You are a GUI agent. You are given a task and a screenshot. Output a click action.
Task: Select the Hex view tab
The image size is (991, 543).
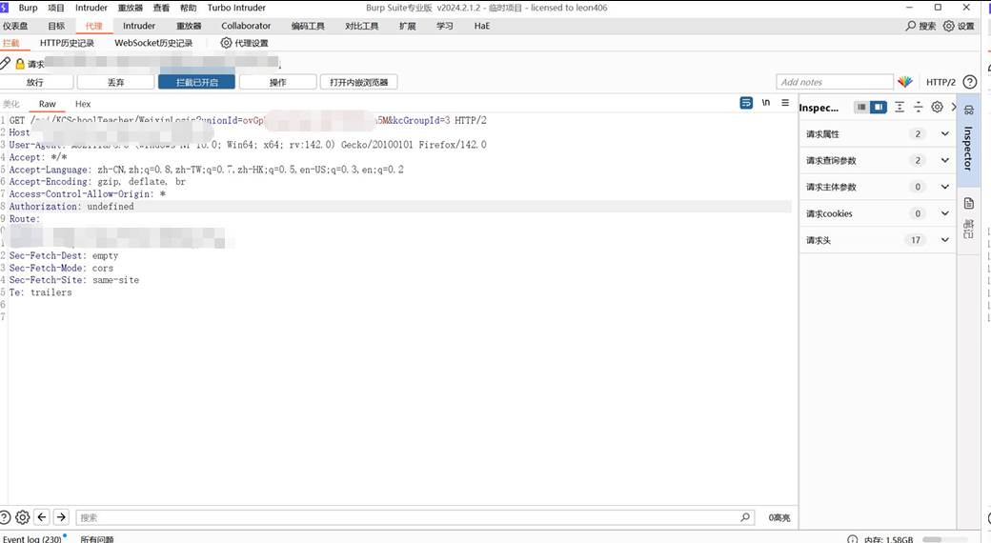[83, 104]
